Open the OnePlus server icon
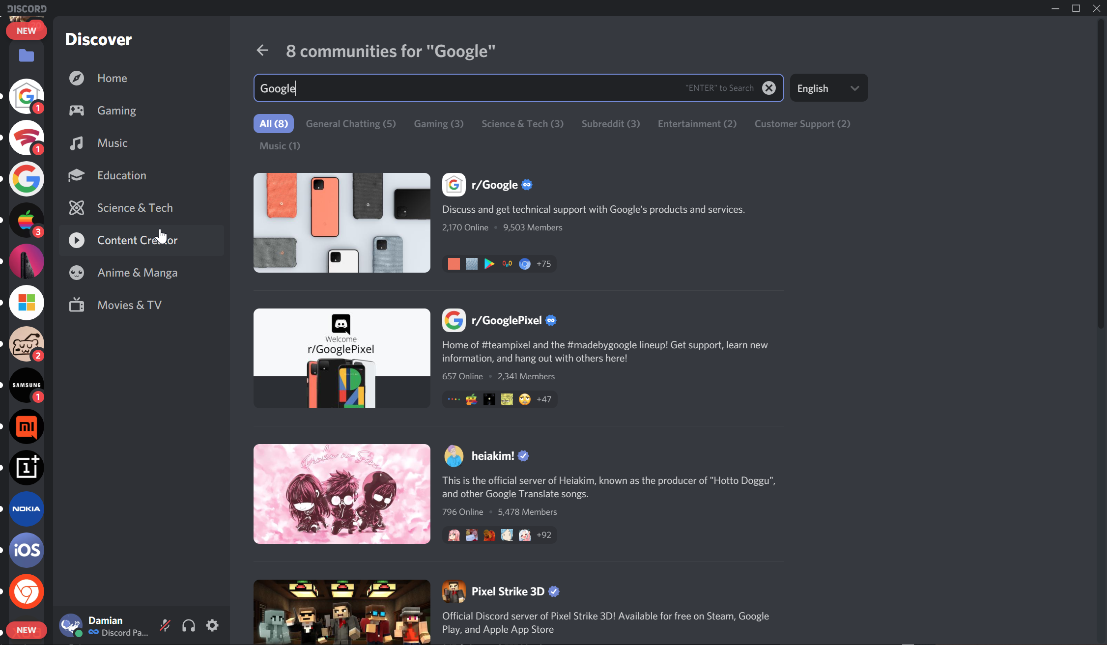This screenshot has width=1107, height=645. pos(27,468)
